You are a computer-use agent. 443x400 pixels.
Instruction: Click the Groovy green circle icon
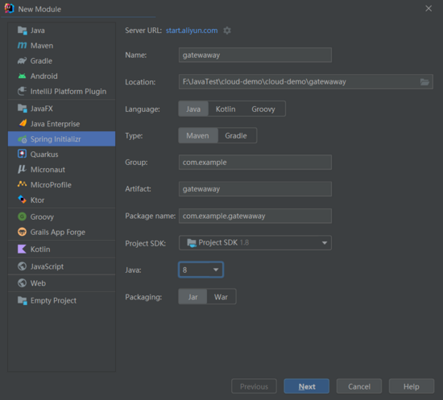[x=22, y=216]
